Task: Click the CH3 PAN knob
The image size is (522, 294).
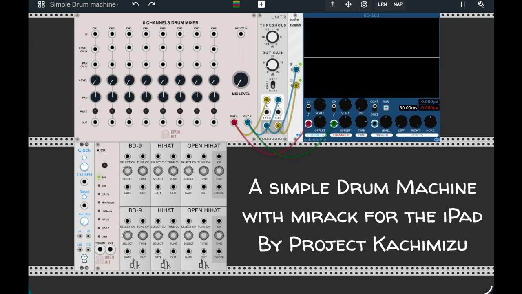Action: 129,97
